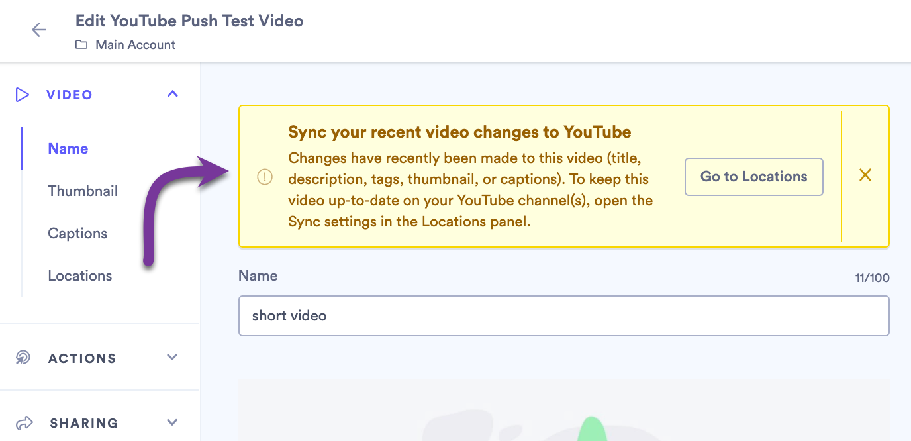911x441 pixels.
Task: Click the folder icon beside Main Account
Action: pyautogui.click(x=81, y=45)
